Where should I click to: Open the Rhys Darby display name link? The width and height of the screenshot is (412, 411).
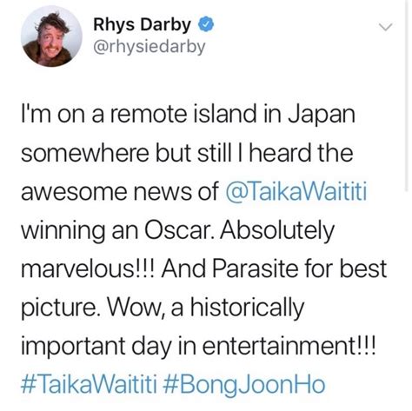(142, 24)
